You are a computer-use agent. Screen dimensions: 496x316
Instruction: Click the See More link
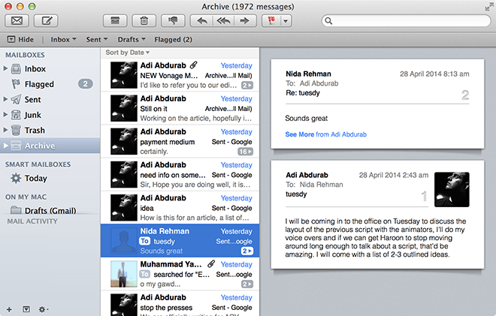[300, 134]
